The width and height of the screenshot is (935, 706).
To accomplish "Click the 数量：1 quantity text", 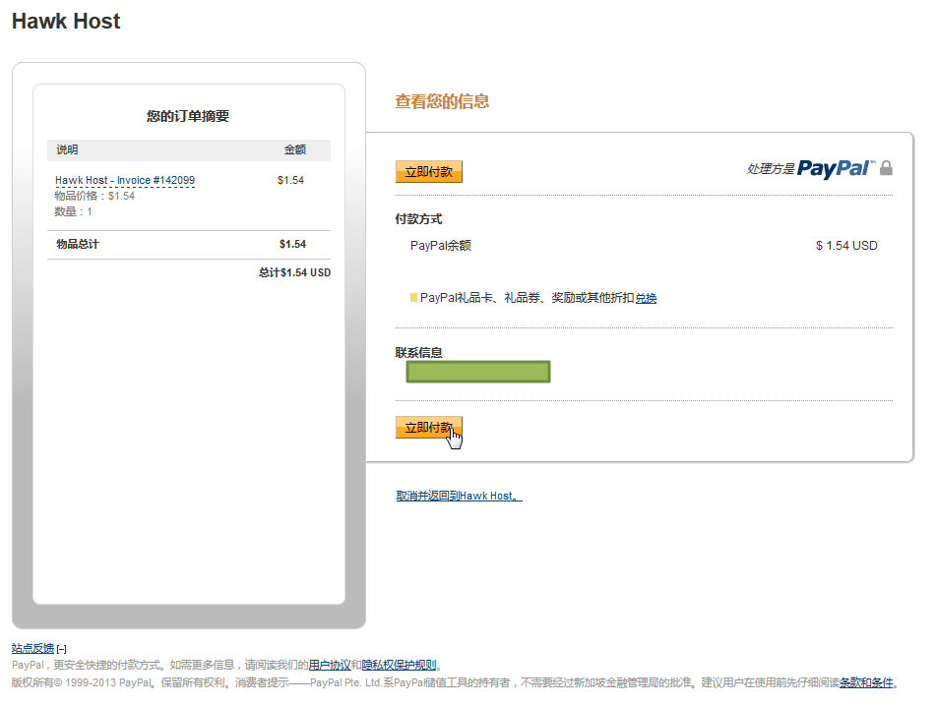I will (x=74, y=211).
